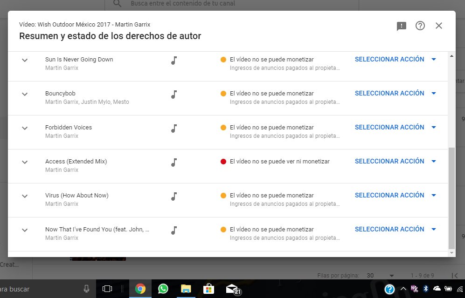The width and height of the screenshot is (465, 298).
Task: Close the copyright summary dialog
Action: [x=438, y=26]
